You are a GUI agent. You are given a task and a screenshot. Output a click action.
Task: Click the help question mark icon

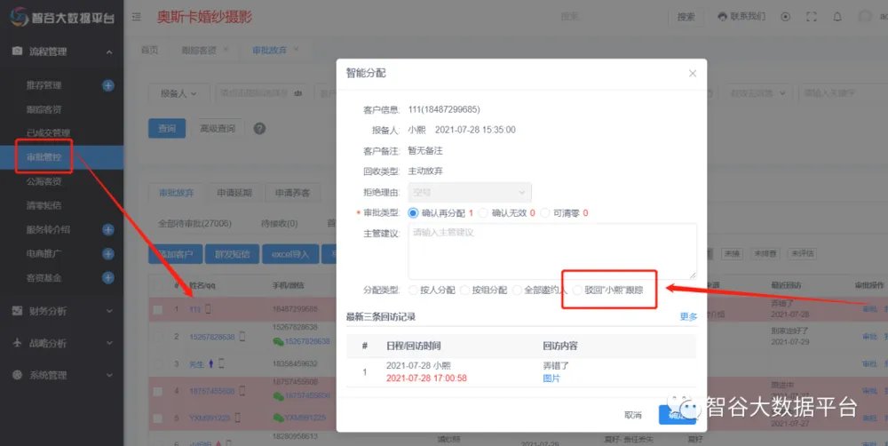(259, 128)
